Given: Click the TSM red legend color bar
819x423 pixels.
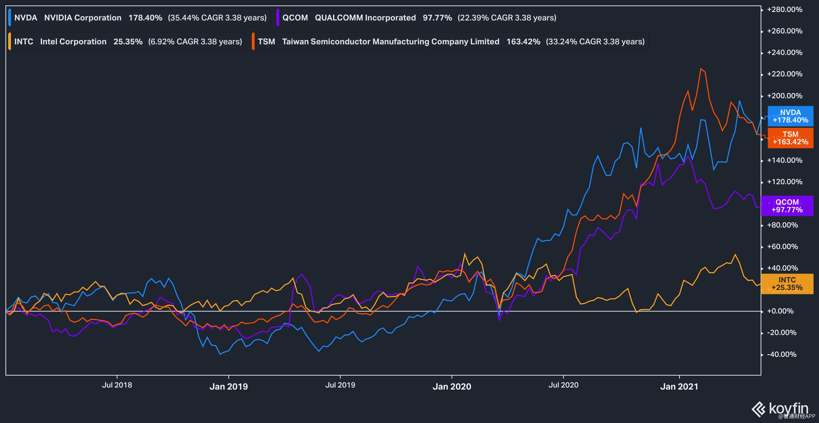Looking at the screenshot, I should (253, 42).
